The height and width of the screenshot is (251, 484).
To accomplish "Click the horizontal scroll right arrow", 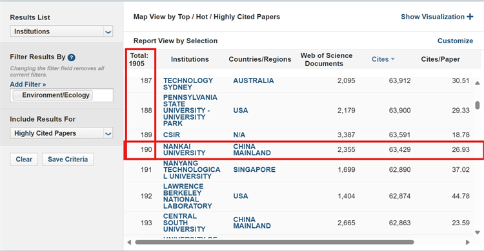I will pyautogui.click(x=468, y=243).
